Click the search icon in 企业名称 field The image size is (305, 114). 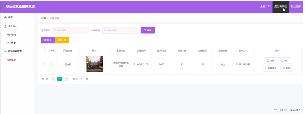point(105,30)
